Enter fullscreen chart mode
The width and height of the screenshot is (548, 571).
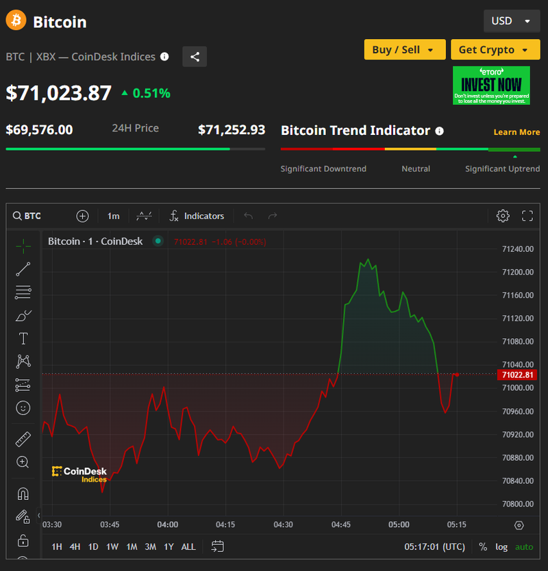pyautogui.click(x=527, y=216)
